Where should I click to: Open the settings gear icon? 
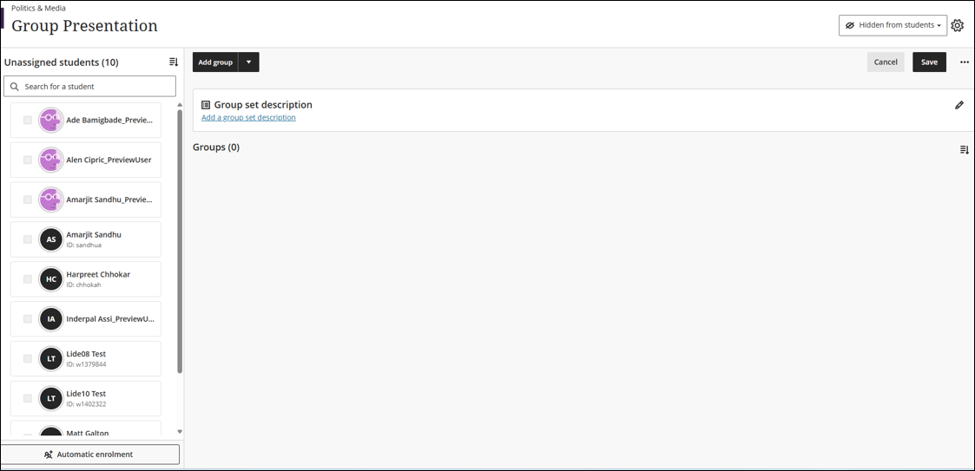tap(957, 25)
